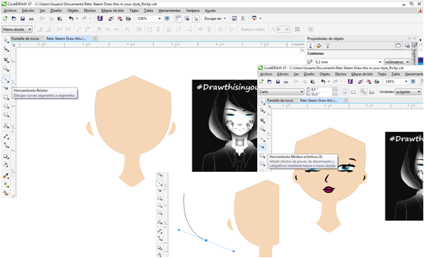Open Herramientas menu in main window
The height and width of the screenshot is (258, 424).
tap(170, 11)
